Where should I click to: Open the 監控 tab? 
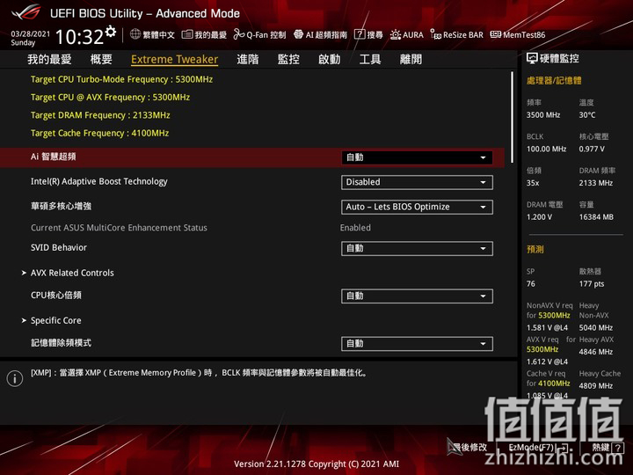click(288, 60)
